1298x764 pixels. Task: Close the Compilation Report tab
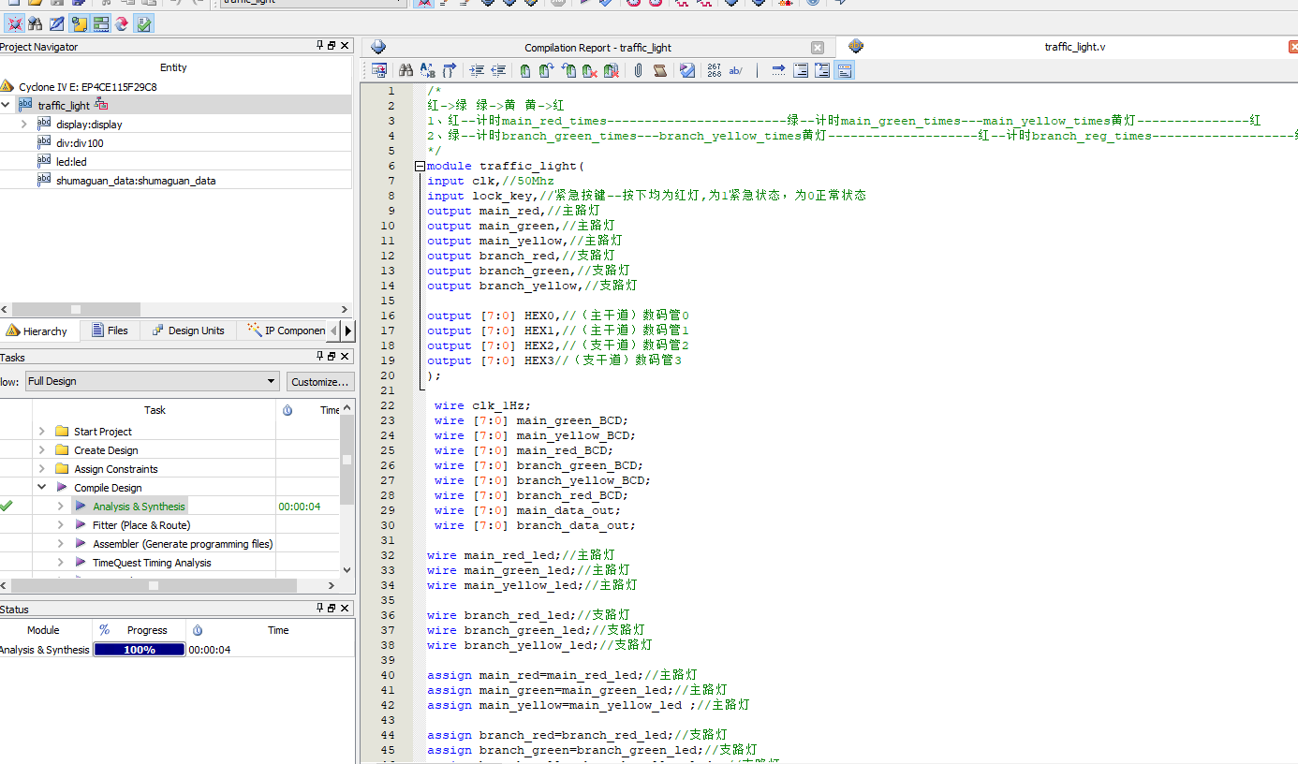click(818, 48)
